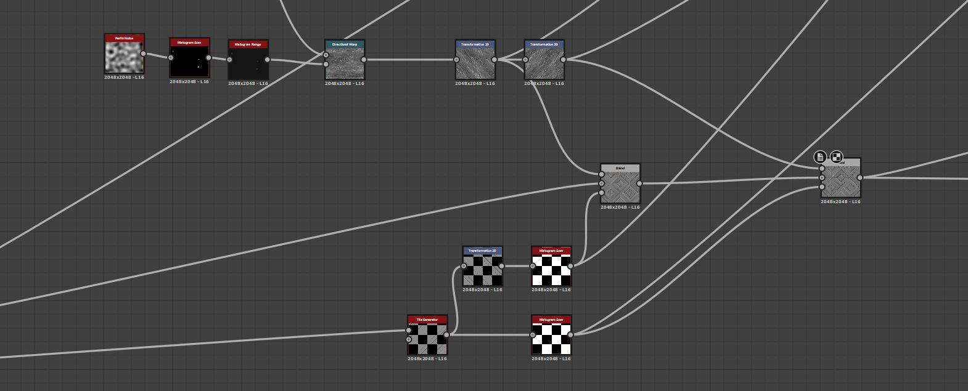Click the top input connector of the Blend node

(x=602, y=174)
